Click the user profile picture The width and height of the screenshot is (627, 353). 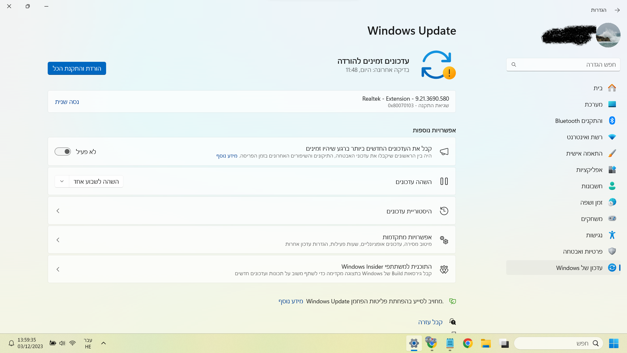[x=608, y=35]
